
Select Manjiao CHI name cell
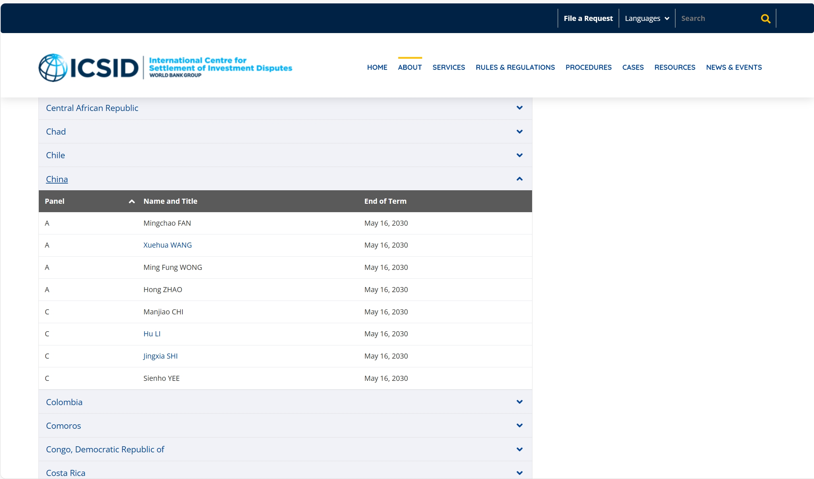(x=163, y=312)
